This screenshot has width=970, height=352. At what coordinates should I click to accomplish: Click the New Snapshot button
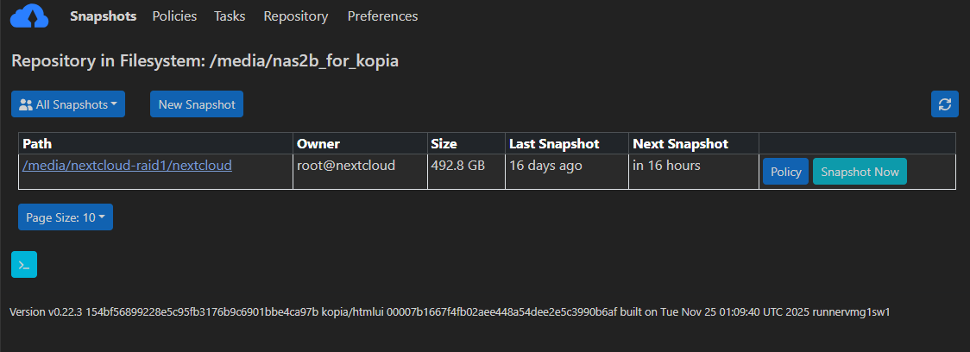197,104
